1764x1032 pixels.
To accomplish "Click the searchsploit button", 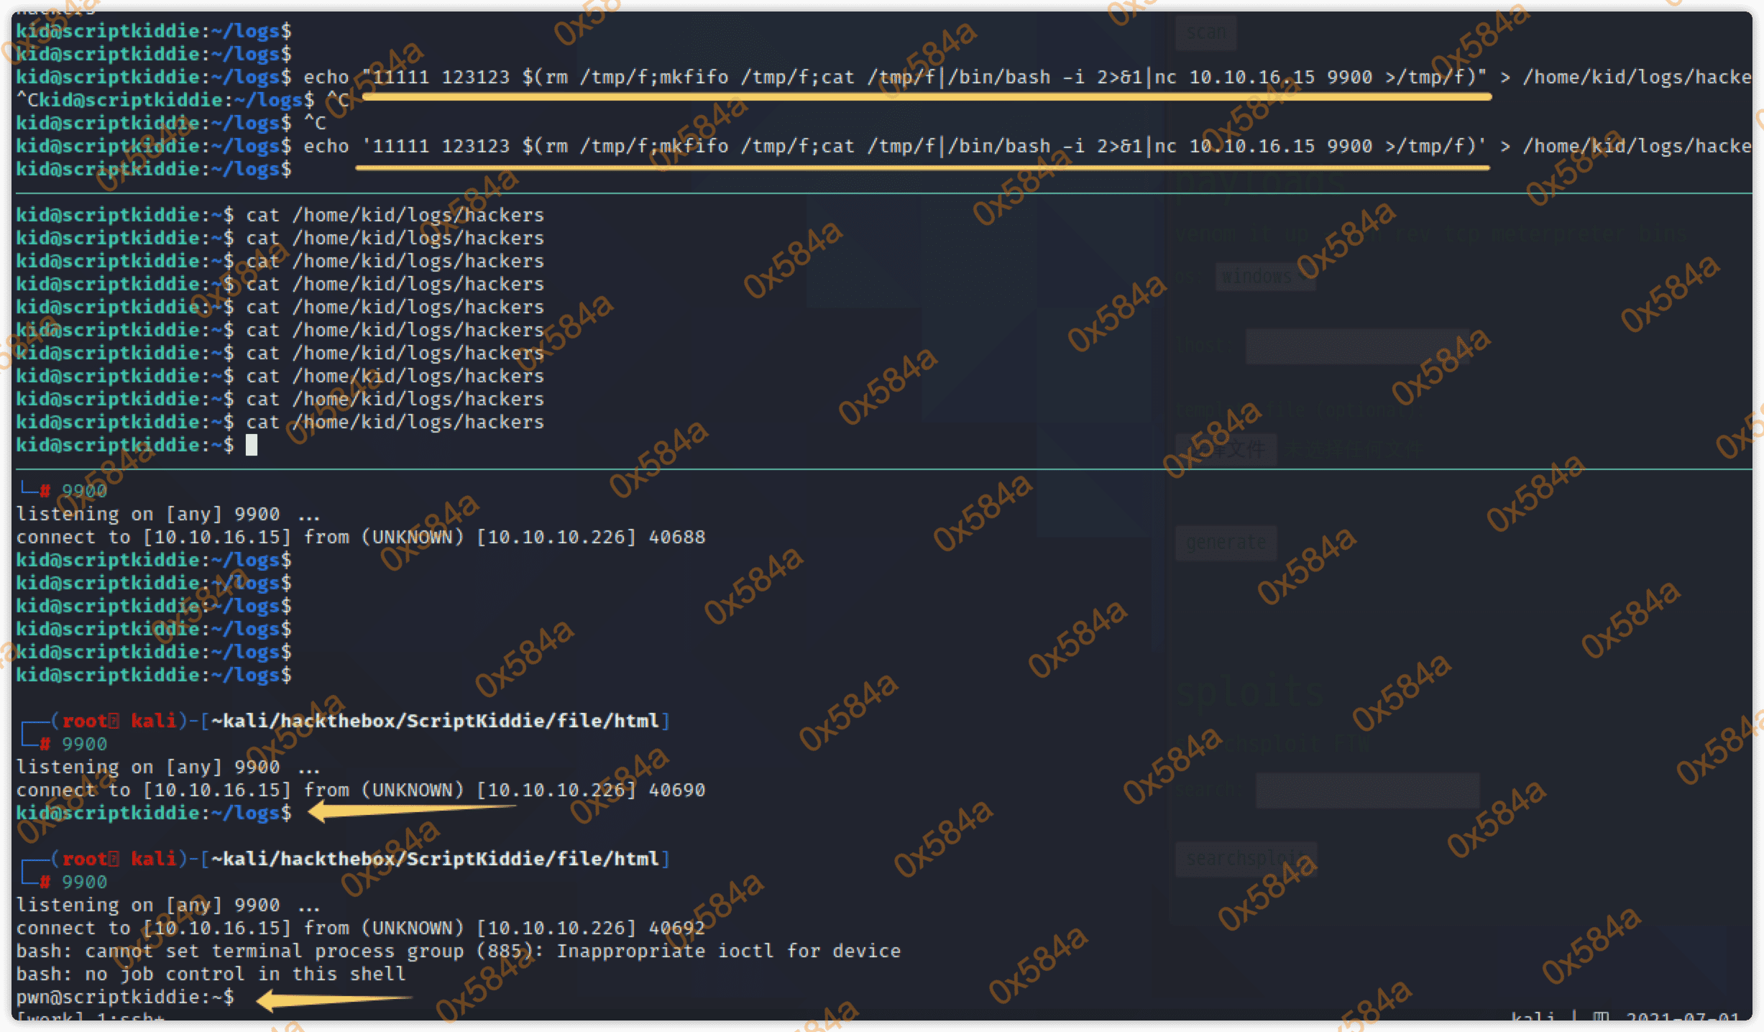I will [1246, 859].
